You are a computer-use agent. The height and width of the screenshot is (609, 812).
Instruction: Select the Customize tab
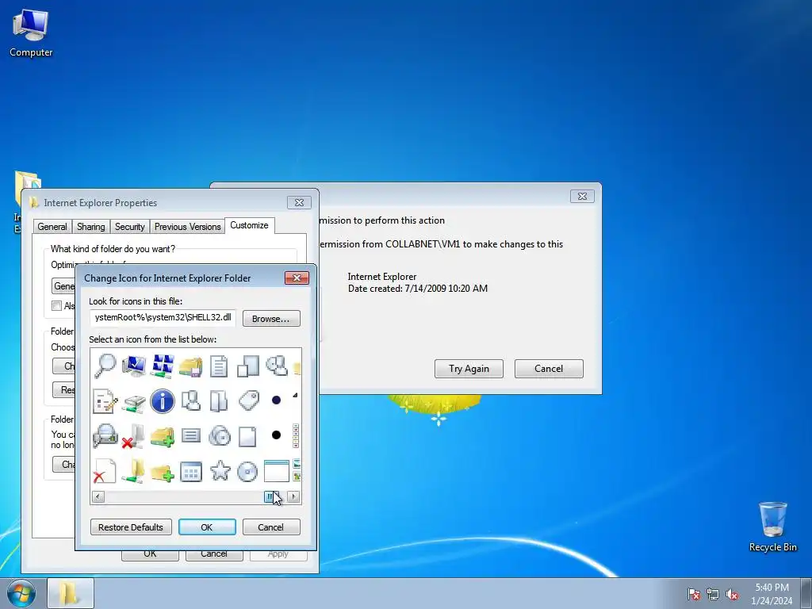[x=249, y=225]
